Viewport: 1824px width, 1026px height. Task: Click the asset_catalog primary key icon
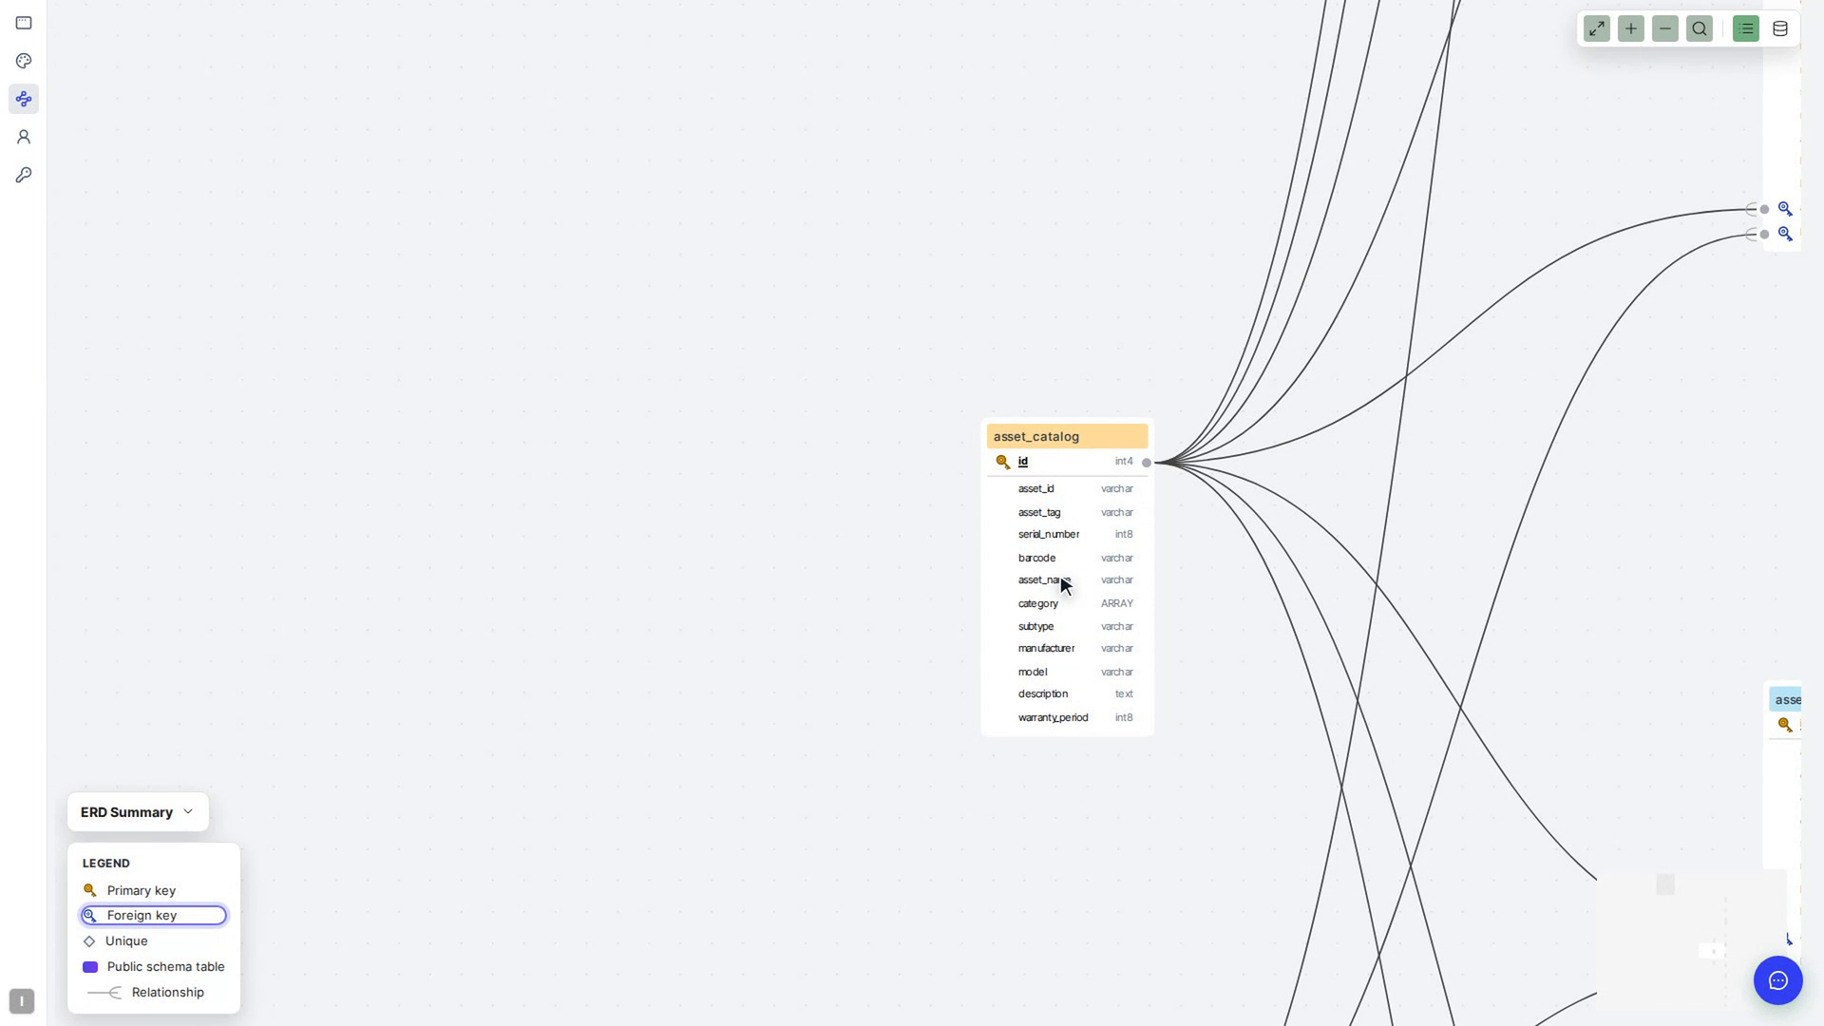1002,462
